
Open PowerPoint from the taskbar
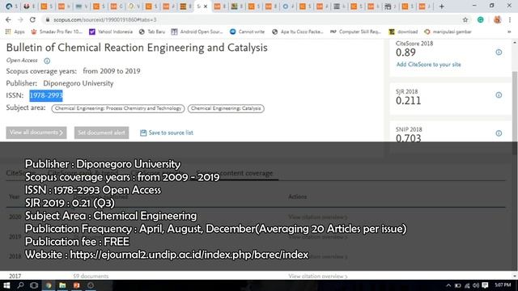point(77,285)
